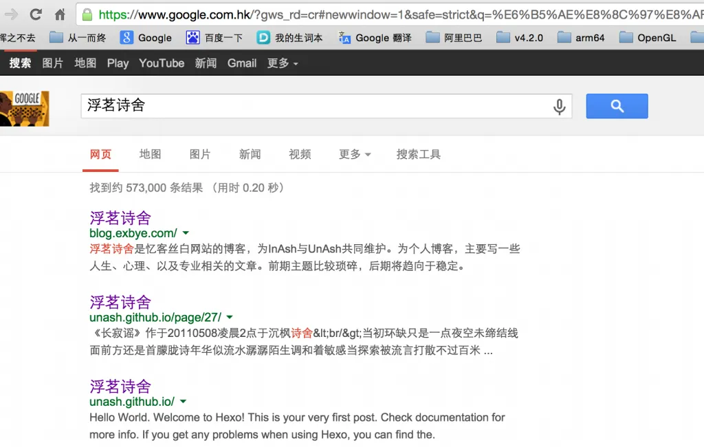
Task: Click the microphone voice search icon
Action: 559,107
